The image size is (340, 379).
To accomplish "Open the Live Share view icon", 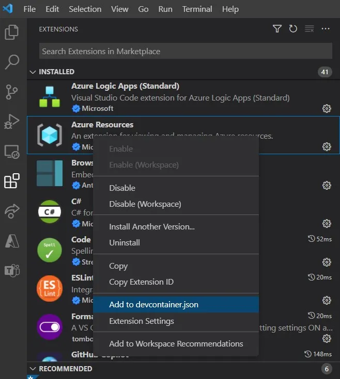I will click(x=11, y=211).
